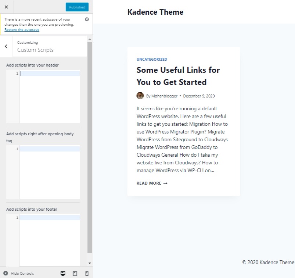Click the label 'Add scripts into your footer'

(x=32, y=209)
